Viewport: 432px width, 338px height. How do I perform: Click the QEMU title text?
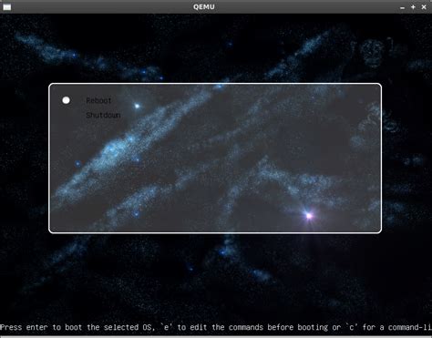(x=204, y=6)
